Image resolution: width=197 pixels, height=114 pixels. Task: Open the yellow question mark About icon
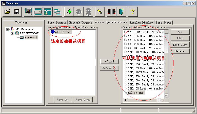coord(133,12)
